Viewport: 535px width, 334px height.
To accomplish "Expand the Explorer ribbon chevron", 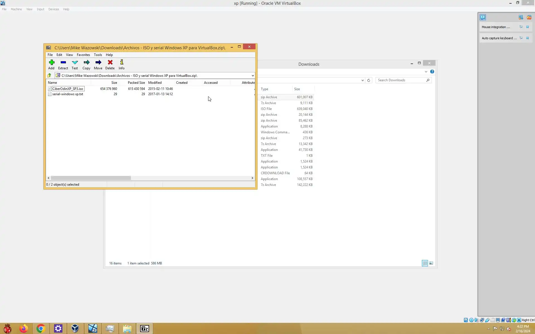I will tap(426, 72).
